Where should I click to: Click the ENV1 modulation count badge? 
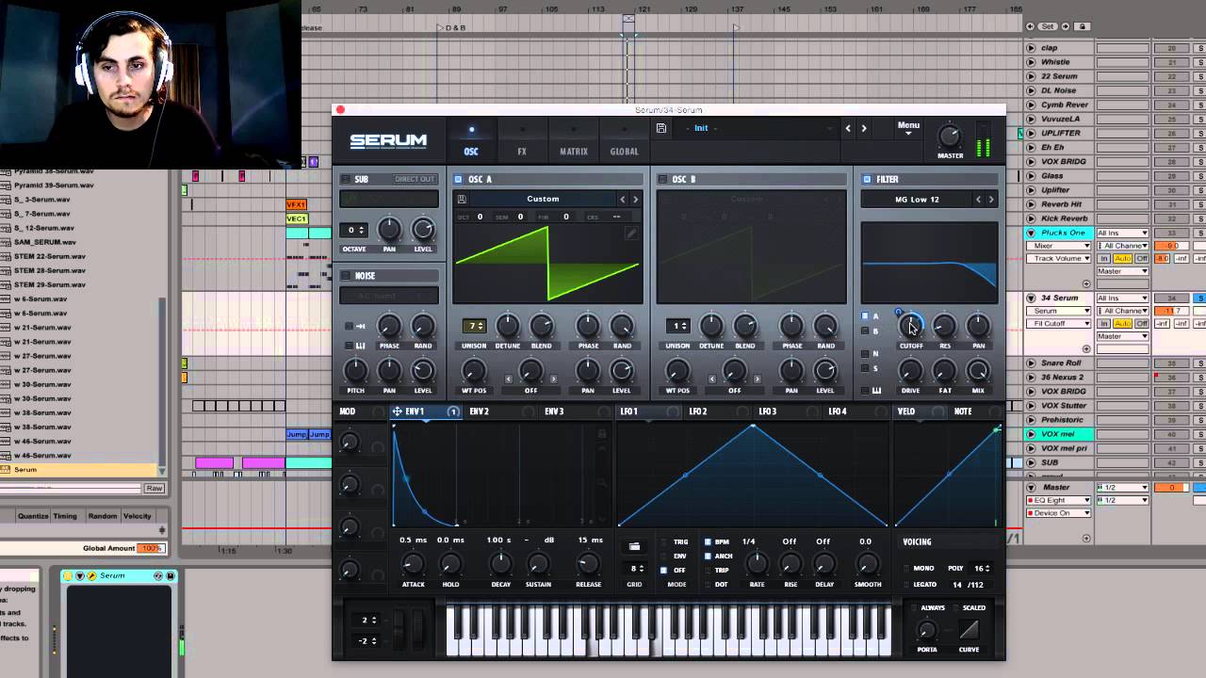453,412
